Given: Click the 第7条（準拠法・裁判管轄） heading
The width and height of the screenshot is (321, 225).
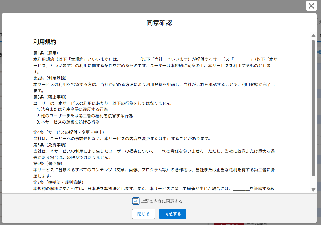Looking at the screenshot, I should pos(58,182).
